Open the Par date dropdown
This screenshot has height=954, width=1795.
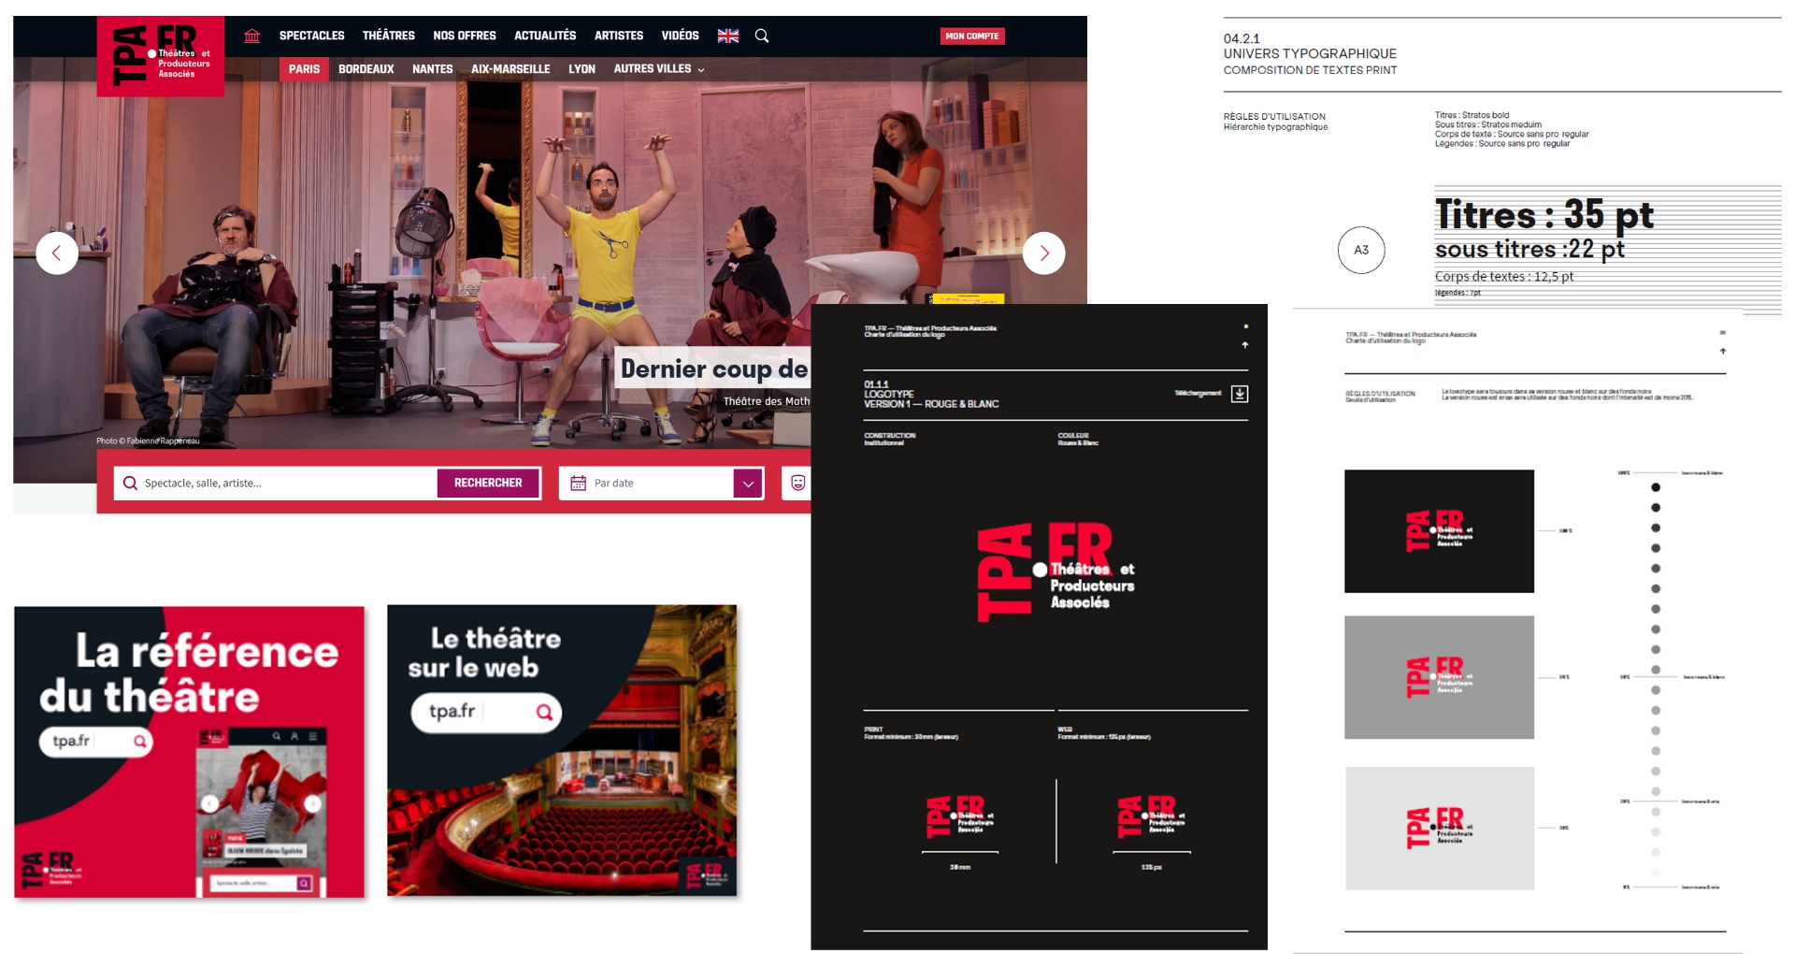[x=747, y=483]
